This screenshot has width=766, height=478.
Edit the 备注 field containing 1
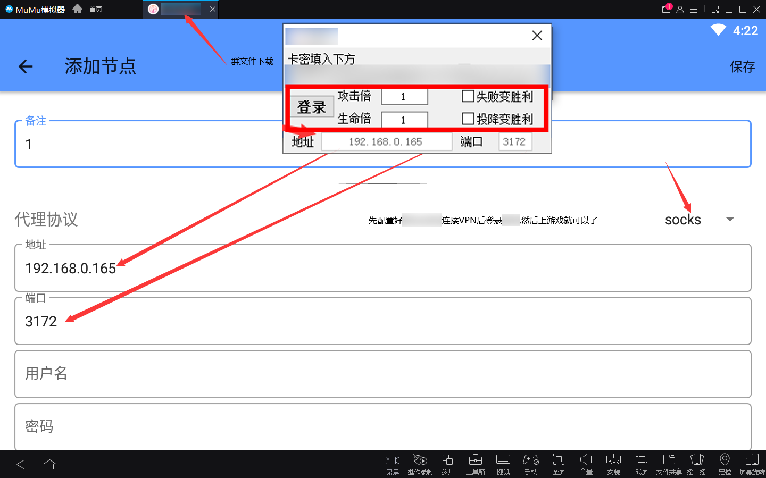pos(383,144)
